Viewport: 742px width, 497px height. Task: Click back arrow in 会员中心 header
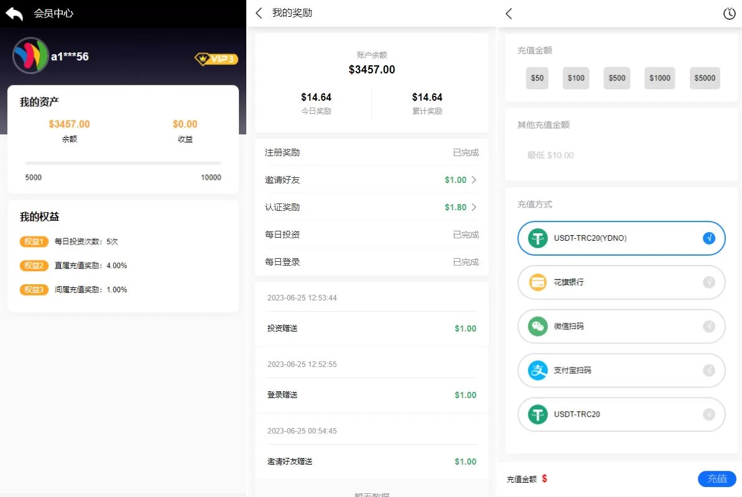pyautogui.click(x=14, y=14)
